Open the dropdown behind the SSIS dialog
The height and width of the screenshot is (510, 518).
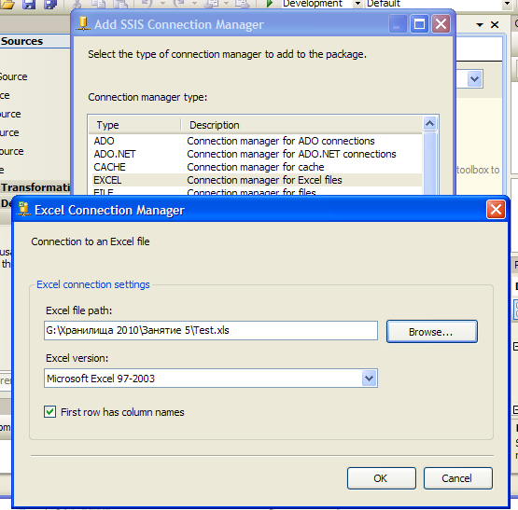point(474,79)
